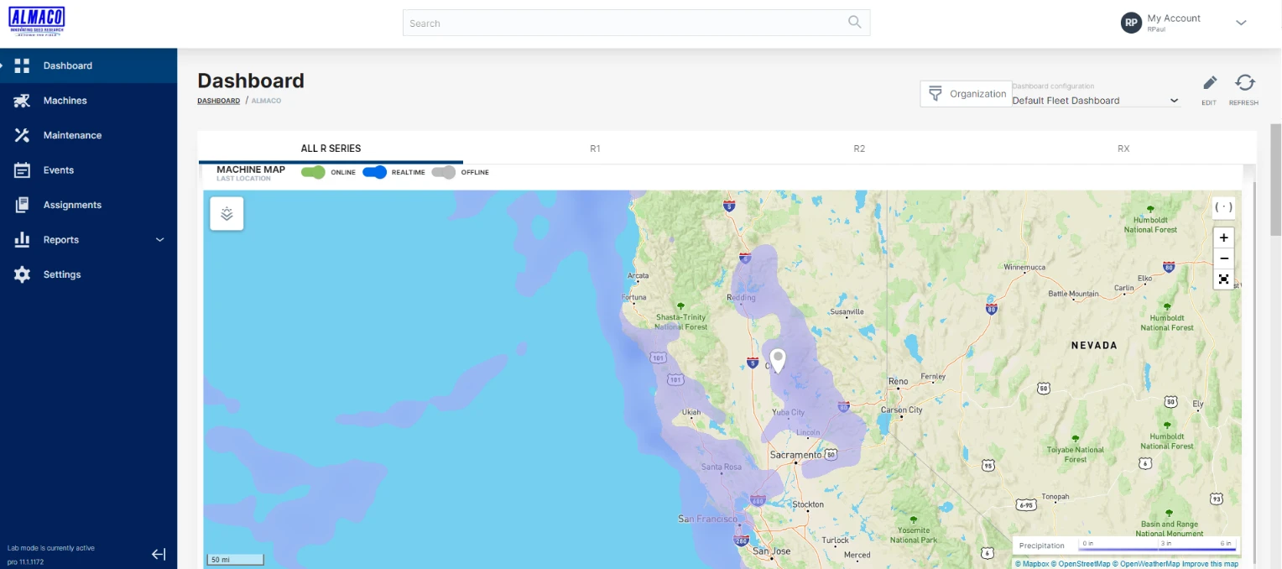Click the precipitation legend scale bar
Screen dimensions: 1282x569
point(1156,548)
